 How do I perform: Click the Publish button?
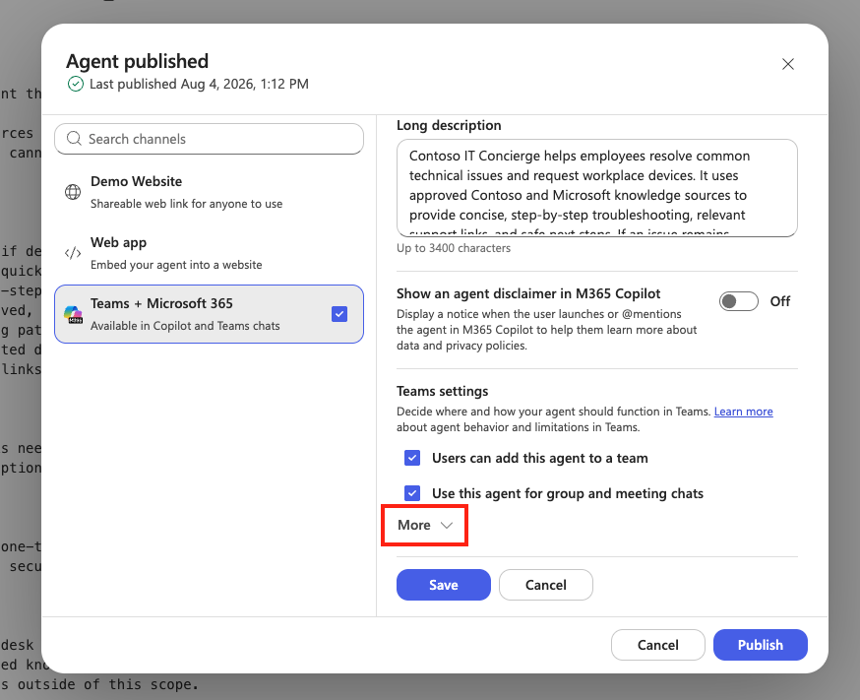[761, 645]
